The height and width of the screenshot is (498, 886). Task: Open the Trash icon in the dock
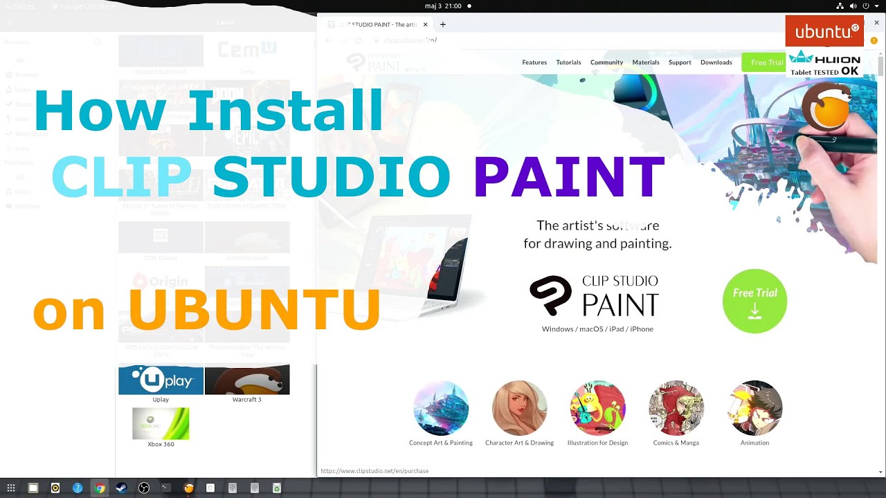(x=277, y=488)
